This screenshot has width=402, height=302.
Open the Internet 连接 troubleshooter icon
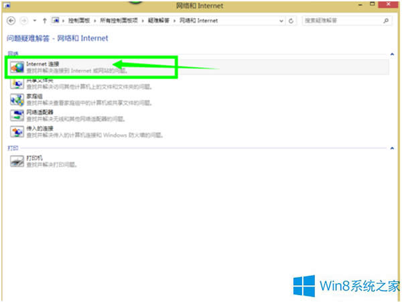(x=17, y=67)
